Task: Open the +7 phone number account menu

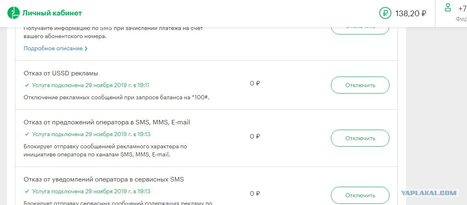Action: coord(463,9)
